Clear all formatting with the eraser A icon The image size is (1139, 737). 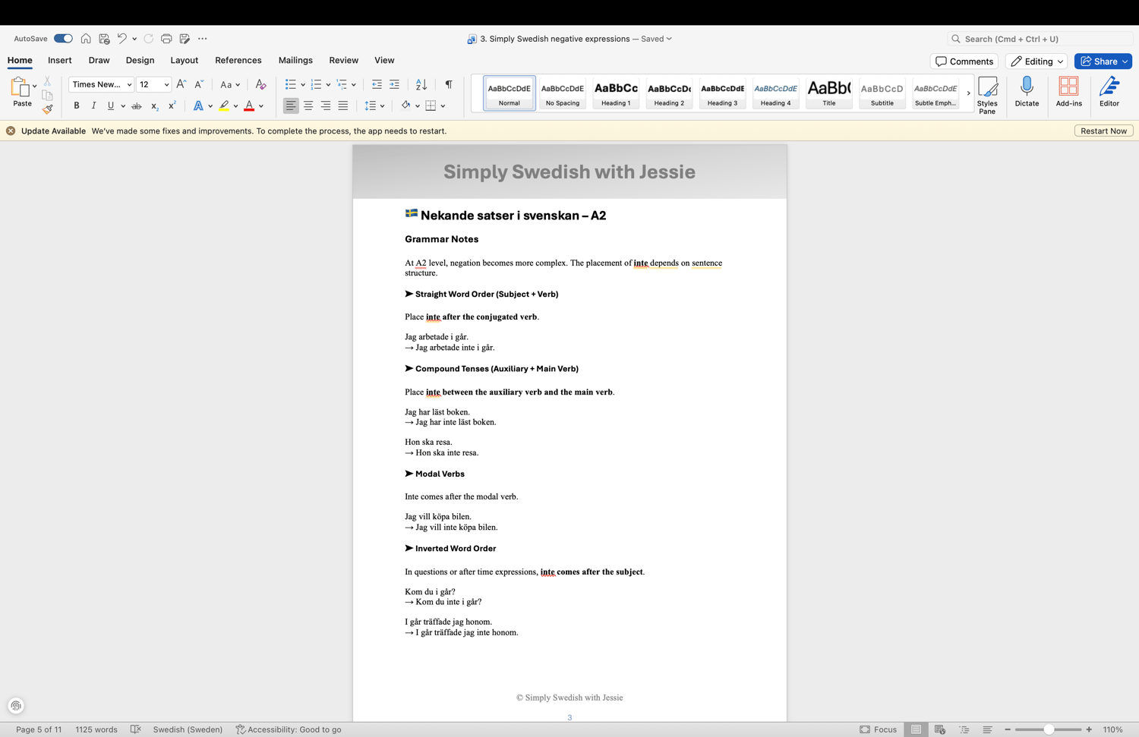point(260,84)
